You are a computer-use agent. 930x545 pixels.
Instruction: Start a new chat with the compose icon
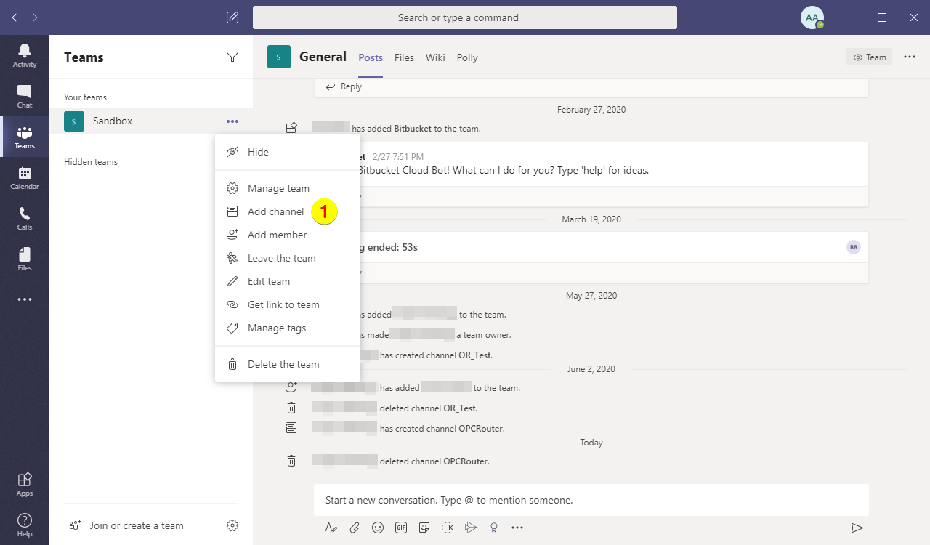(232, 17)
